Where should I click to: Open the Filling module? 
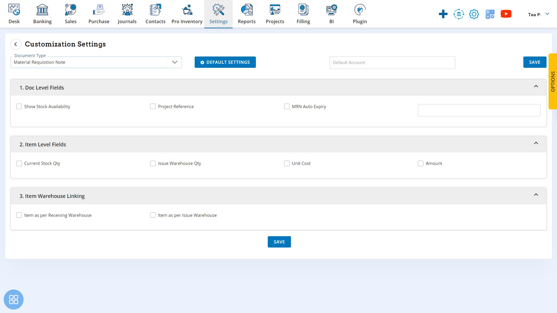click(x=303, y=14)
